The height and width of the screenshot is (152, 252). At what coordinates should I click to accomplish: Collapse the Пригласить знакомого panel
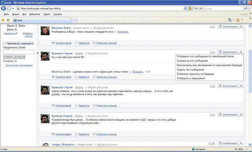[x=5, y=43]
